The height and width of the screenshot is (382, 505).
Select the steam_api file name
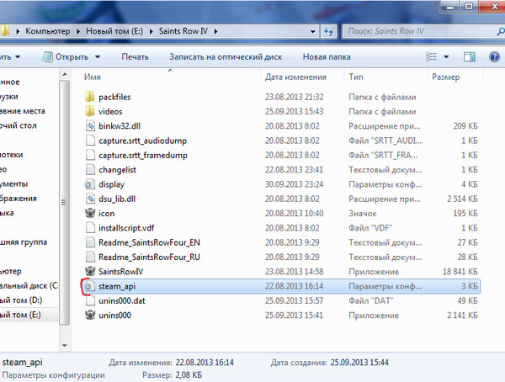[x=117, y=286]
